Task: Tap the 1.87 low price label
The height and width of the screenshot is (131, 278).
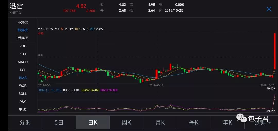Action: (x=41, y=81)
